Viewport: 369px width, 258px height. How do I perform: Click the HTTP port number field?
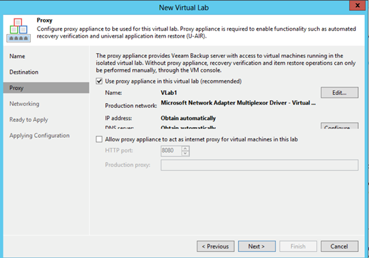click(172, 151)
